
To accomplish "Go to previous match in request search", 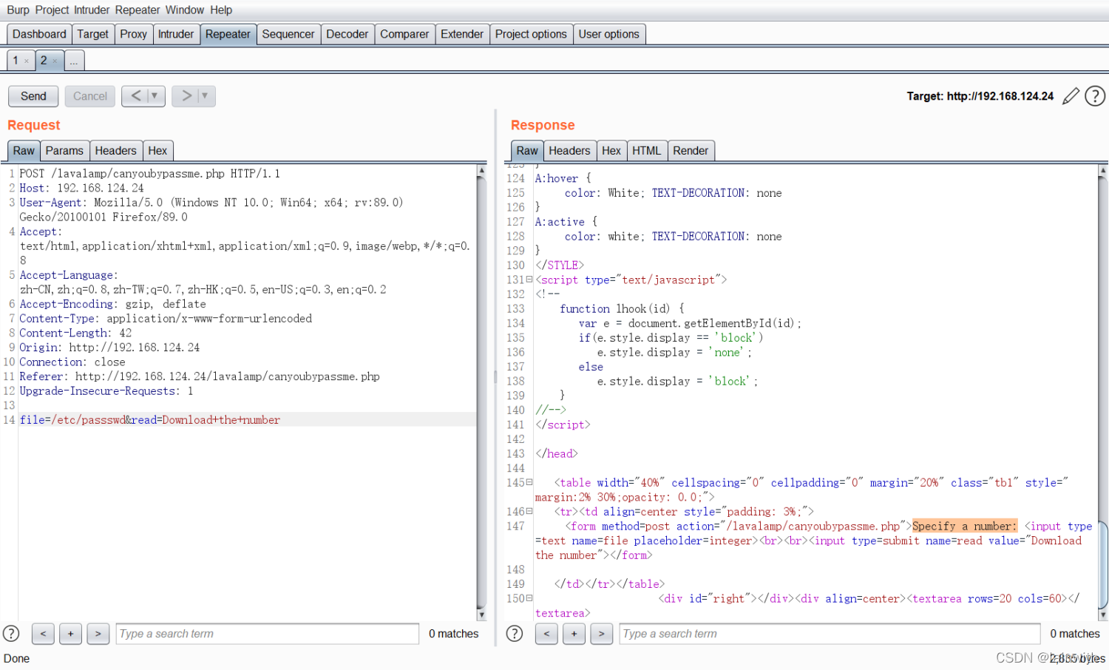I will tap(43, 634).
